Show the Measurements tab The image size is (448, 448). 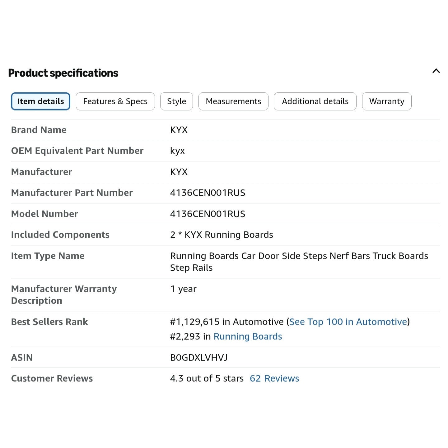233,101
